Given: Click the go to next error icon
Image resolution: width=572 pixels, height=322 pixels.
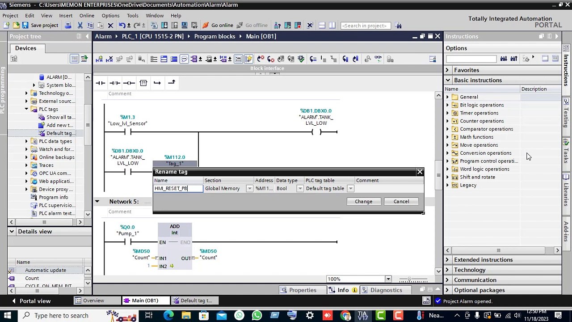Looking at the screenshot, I should click(271, 59).
